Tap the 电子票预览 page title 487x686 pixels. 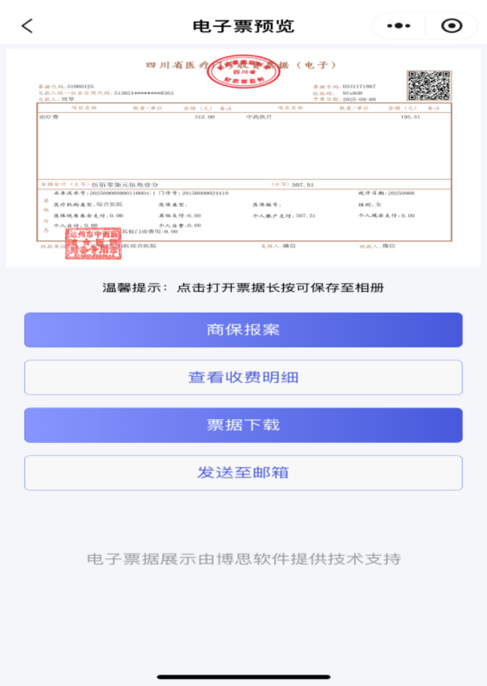point(243,26)
